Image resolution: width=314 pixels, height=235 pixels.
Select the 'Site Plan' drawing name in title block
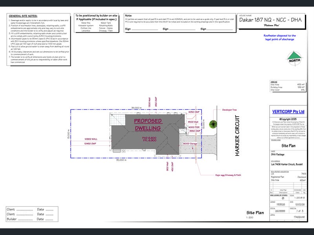[x=288, y=146]
